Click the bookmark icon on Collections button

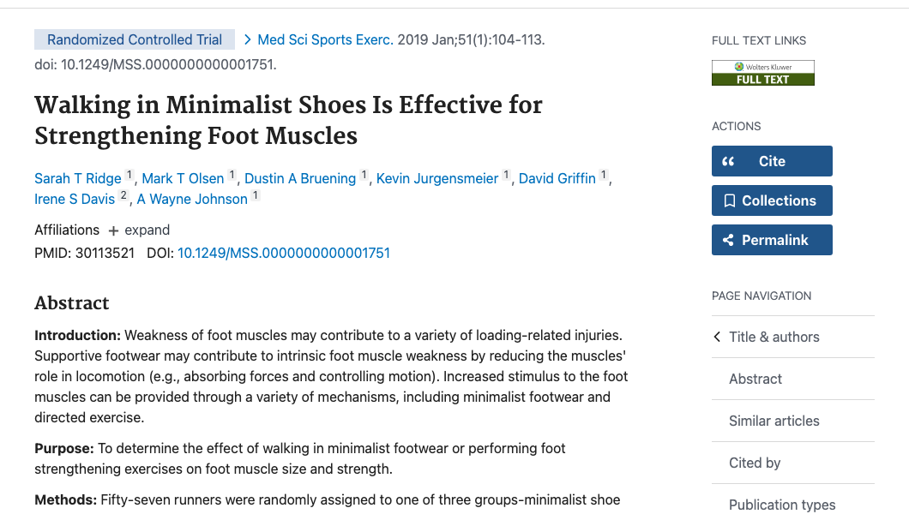point(731,200)
